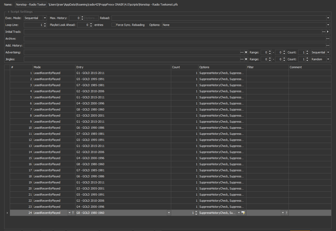Image resolution: width=336 pixels, height=231 pixels.
Task: Select row 1 entry G1 - GOLD 2015-2011
Action: coord(123,73)
